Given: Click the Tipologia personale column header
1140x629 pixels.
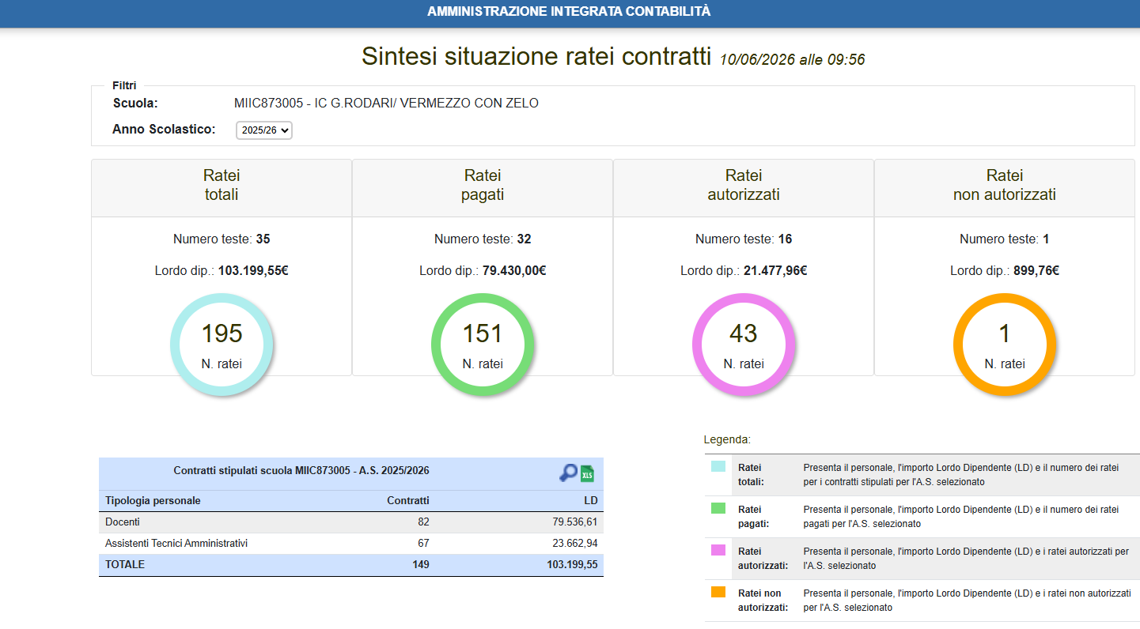Looking at the screenshot, I should click(x=153, y=500).
